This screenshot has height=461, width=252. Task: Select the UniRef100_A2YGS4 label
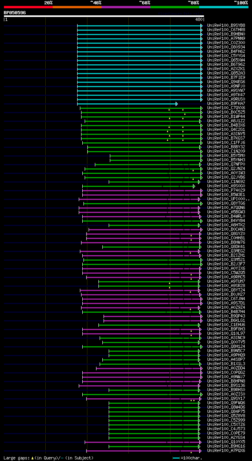[226, 437]
